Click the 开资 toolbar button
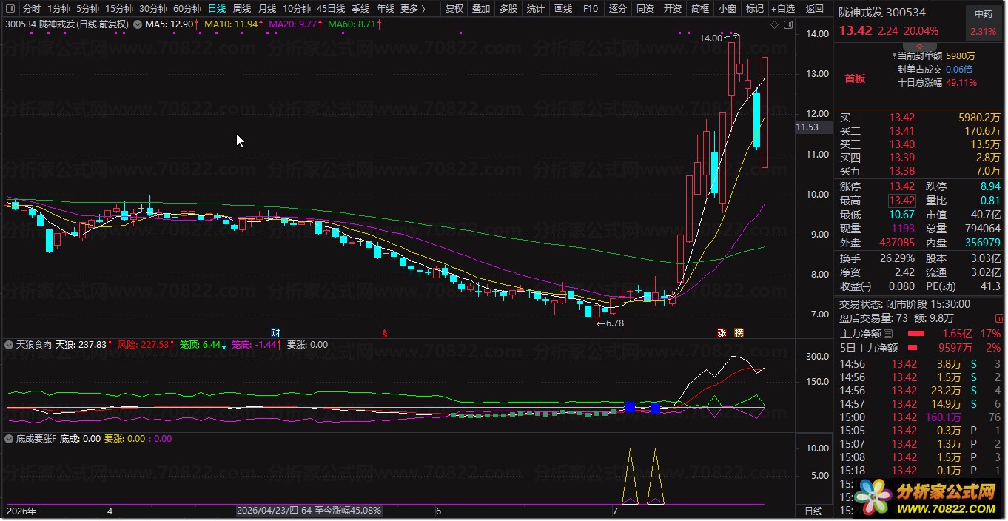 (x=672, y=9)
